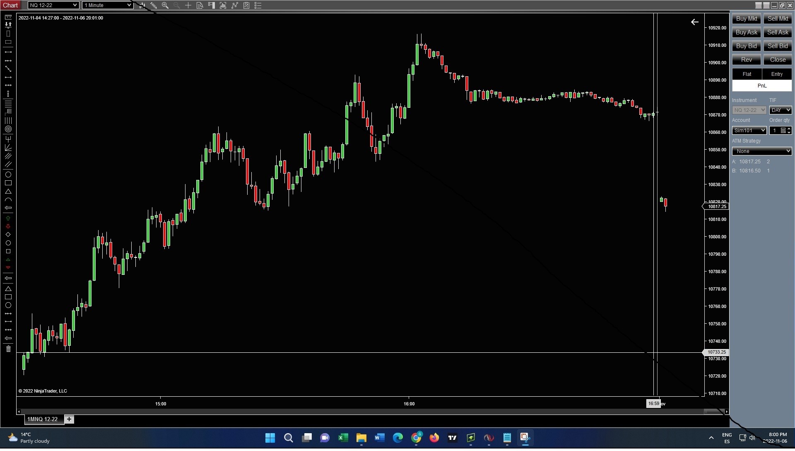
Task: Add a new tab with plus
Action: click(x=69, y=419)
